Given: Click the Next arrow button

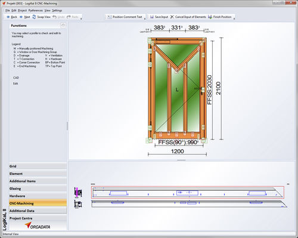Looking at the screenshot, I should pyautogui.click(x=24, y=17).
